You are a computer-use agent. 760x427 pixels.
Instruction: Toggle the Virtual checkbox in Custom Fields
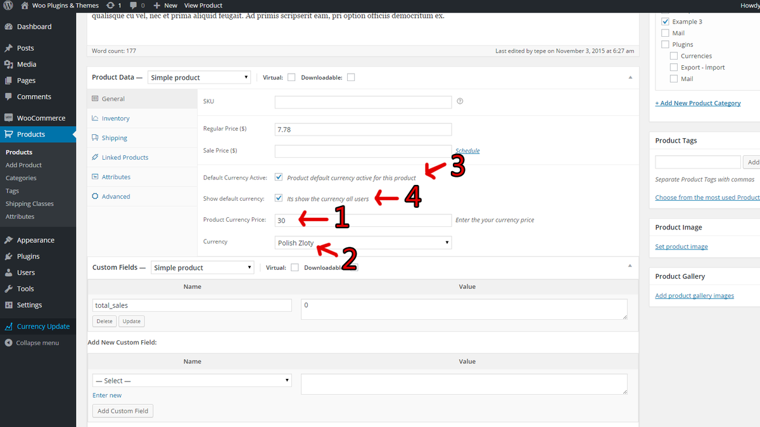[x=294, y=267]
